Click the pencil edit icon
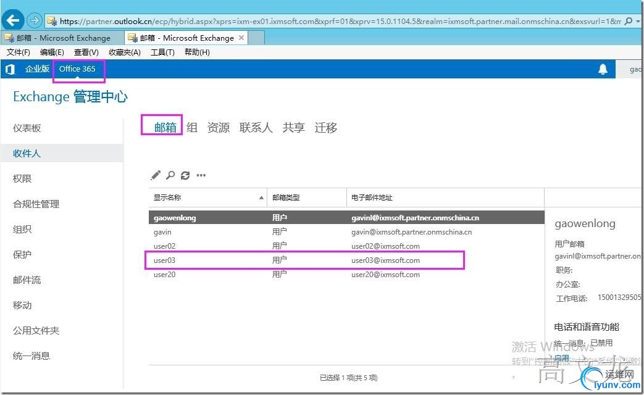Screen dimensions: 644x395 pyautogui.click(x=156, y=175)
